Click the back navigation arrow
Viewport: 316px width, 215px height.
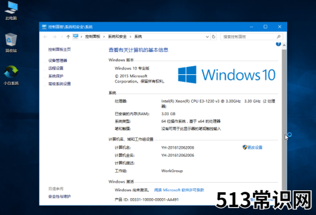45,37
